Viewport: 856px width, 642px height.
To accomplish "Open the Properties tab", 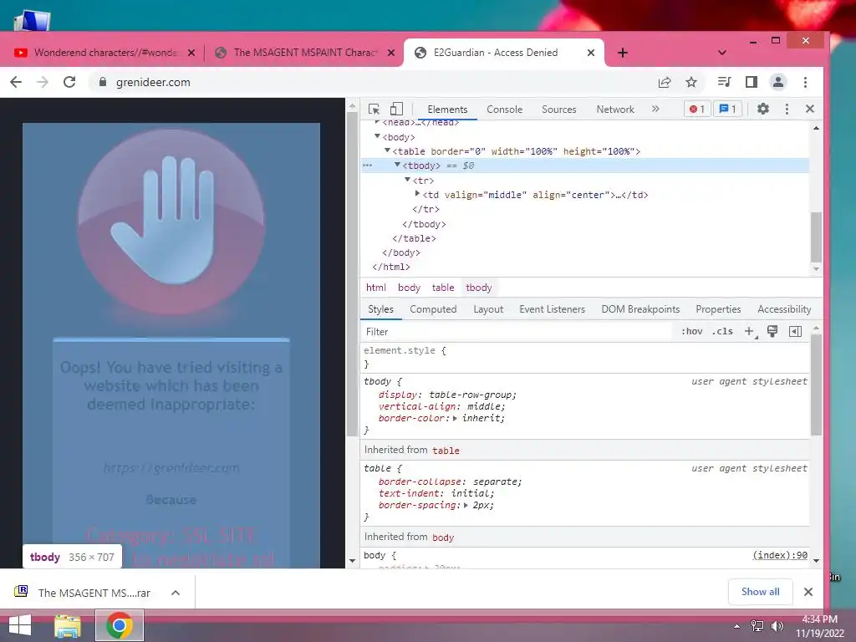I will click(718, 309).
